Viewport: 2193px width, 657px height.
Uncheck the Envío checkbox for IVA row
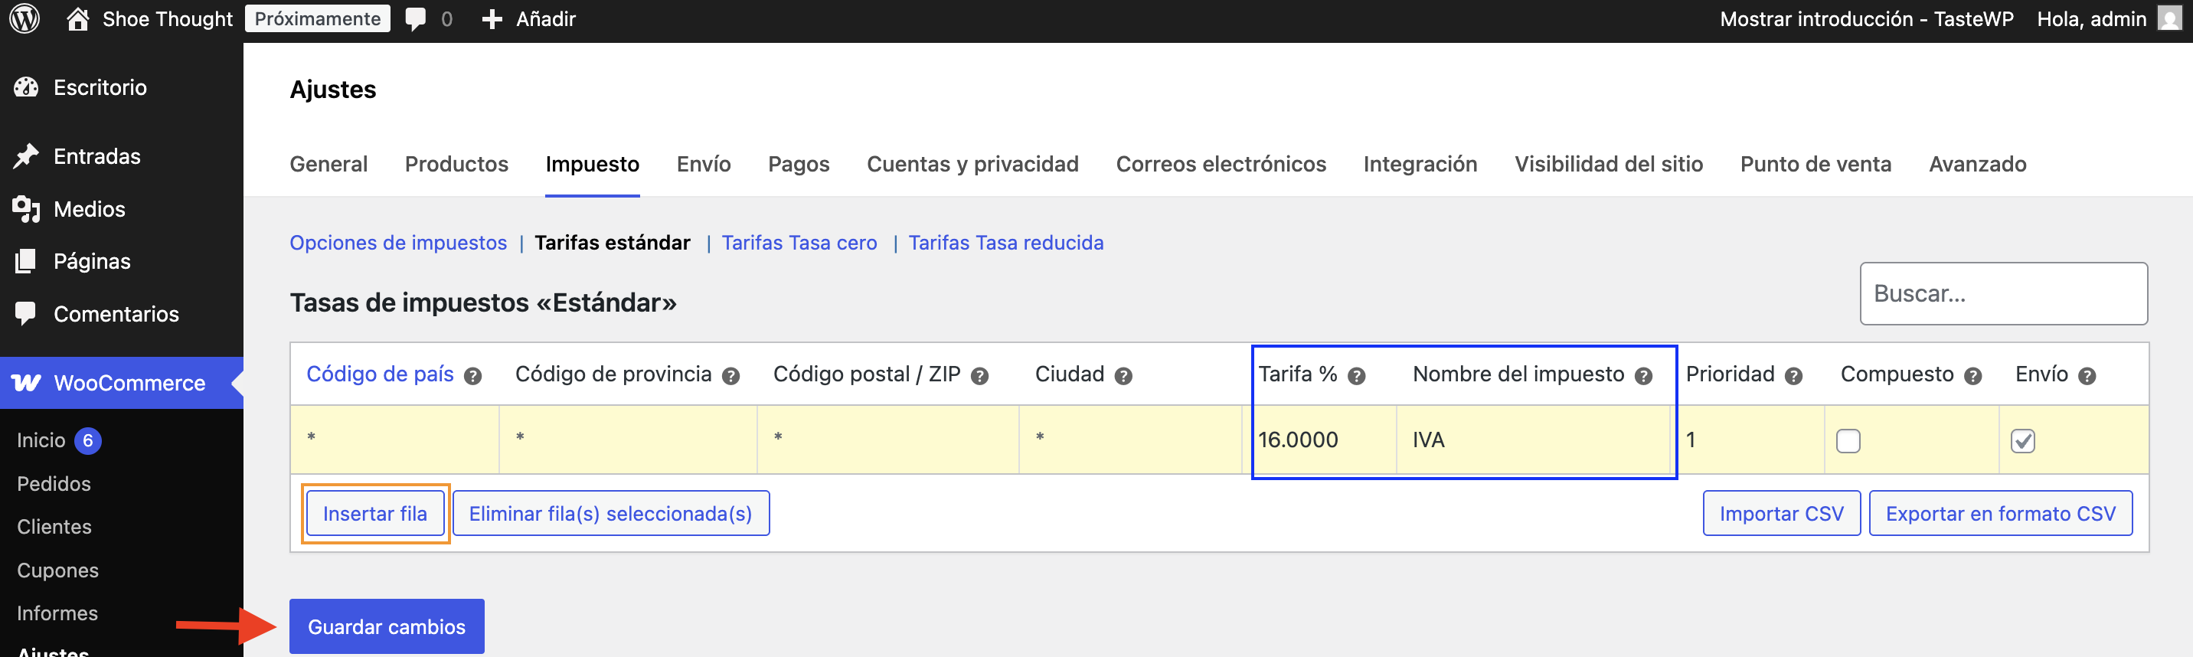click(x=2024, y=441)
